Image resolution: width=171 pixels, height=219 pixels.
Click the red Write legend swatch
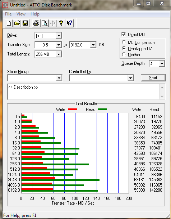pyautogui.click(x=73, y=109)
